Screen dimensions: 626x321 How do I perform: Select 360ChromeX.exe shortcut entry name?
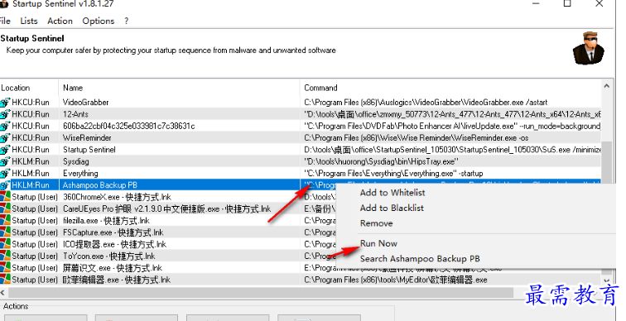[117, 197]
